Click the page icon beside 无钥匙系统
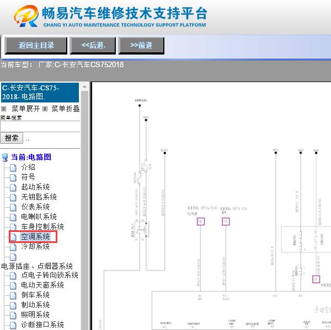This screenshot has width=331, height=330. click(13, 198)
